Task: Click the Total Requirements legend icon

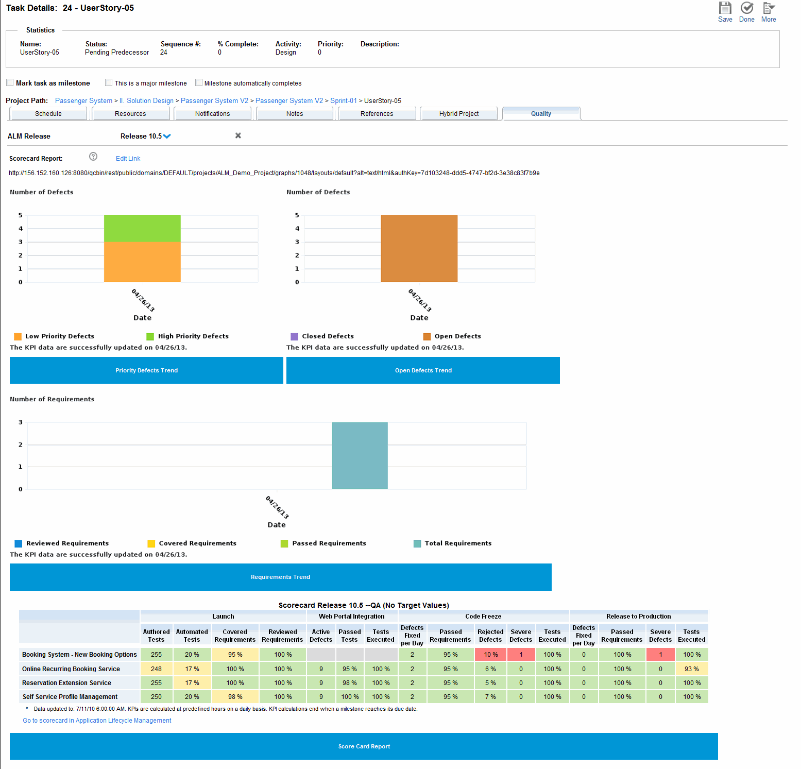Action: pos(417,543)
